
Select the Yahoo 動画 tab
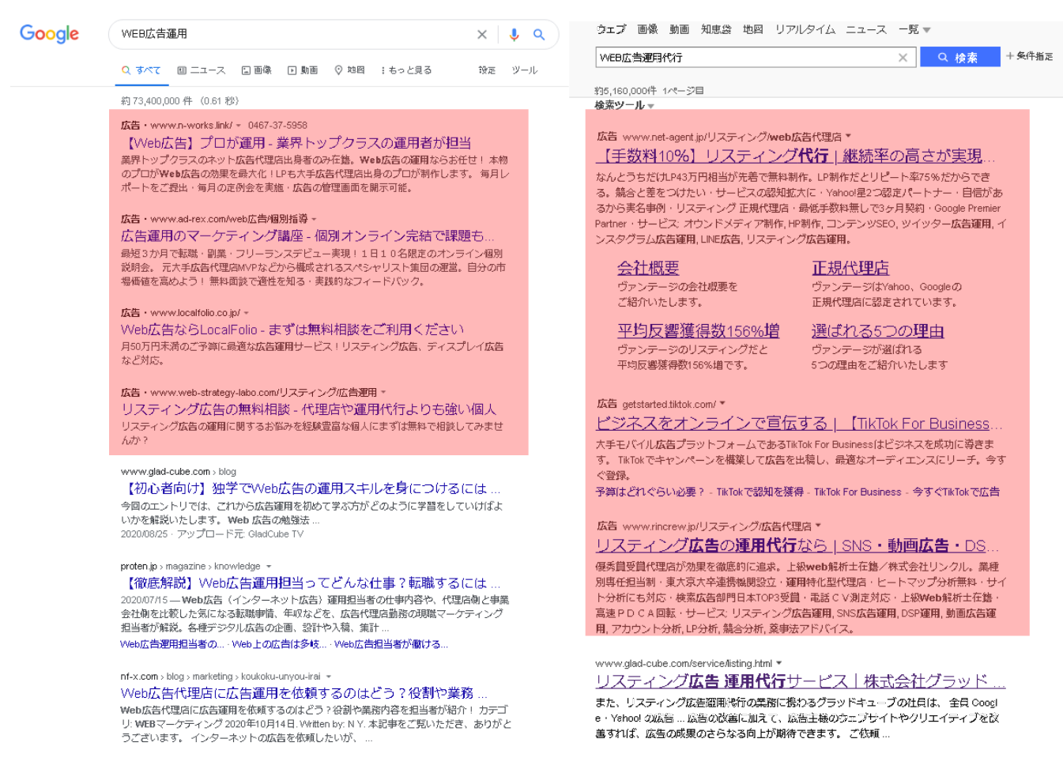coord(679,29)
